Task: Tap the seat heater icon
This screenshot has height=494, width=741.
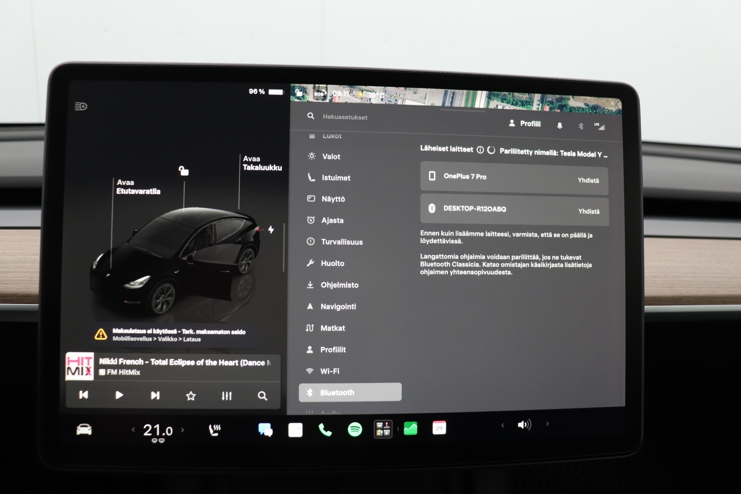Action: 215,430
